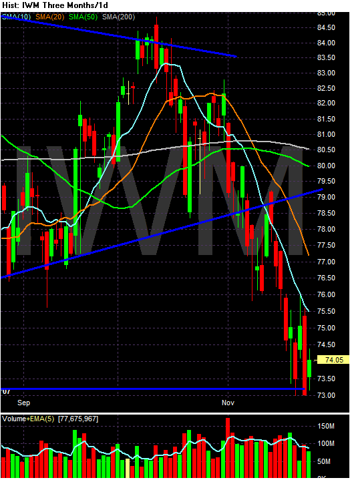This screenshot has width=350, height=480.
Task: Click the 82.50 price axis label
Action: pos(326,88)
